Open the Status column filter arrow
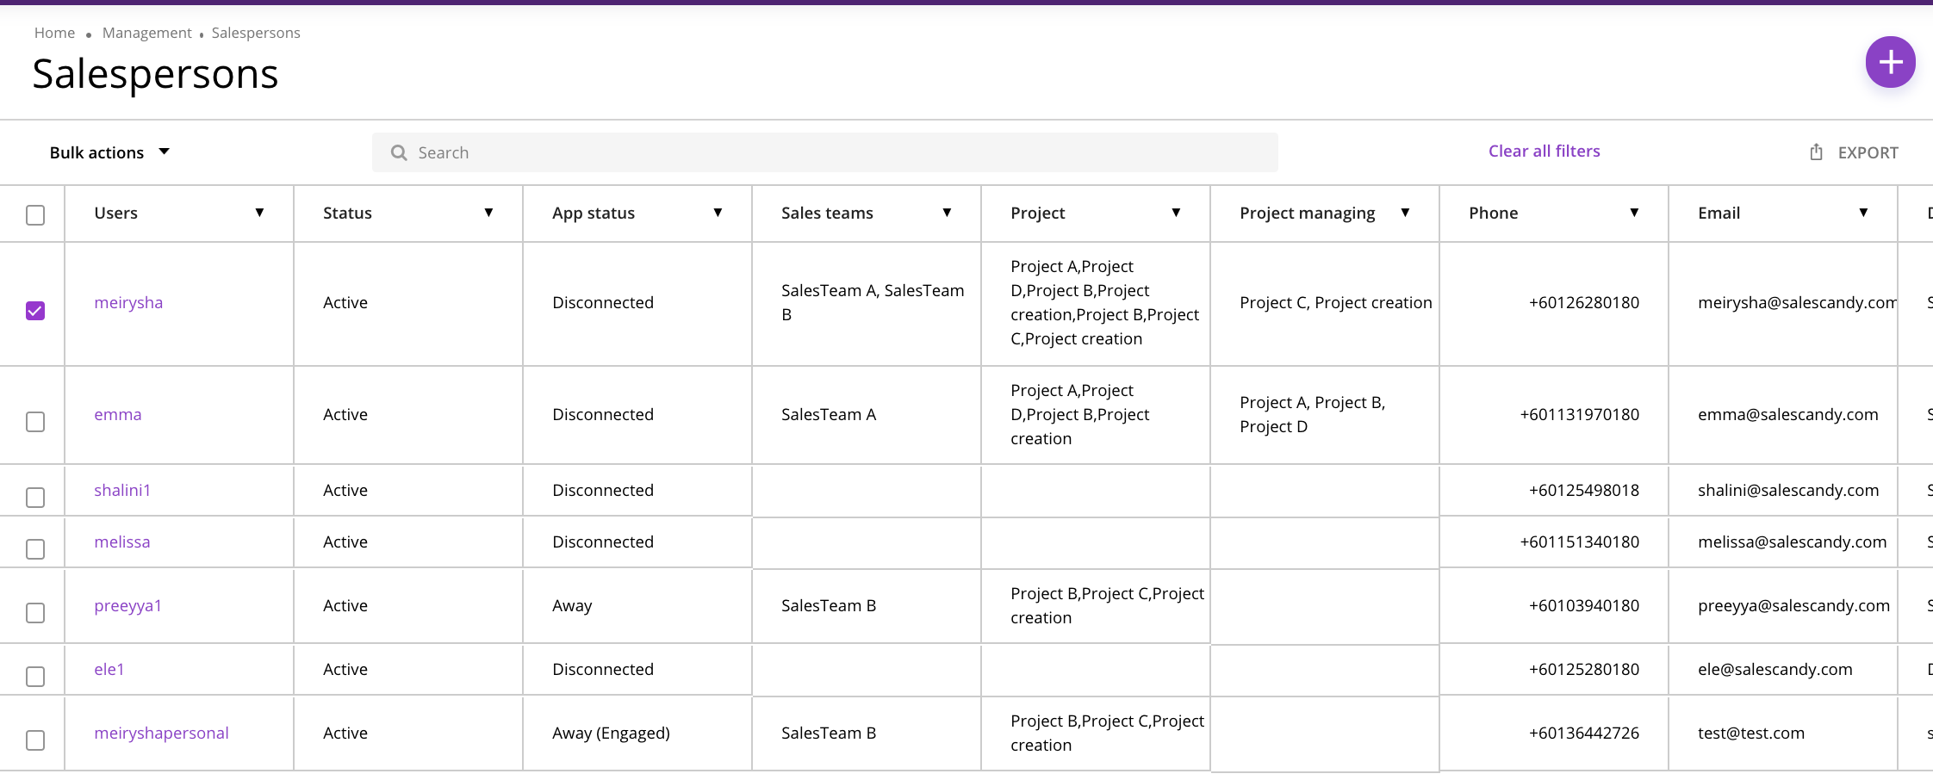 coord(488,213)
